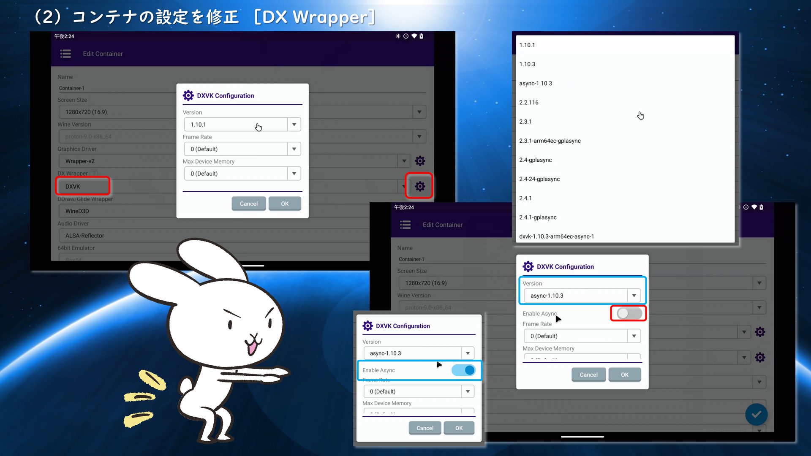Screen dimensions: 811x456
Task: Click the lower gear icon in right Edit Container screen
Action: coord(760,358)
